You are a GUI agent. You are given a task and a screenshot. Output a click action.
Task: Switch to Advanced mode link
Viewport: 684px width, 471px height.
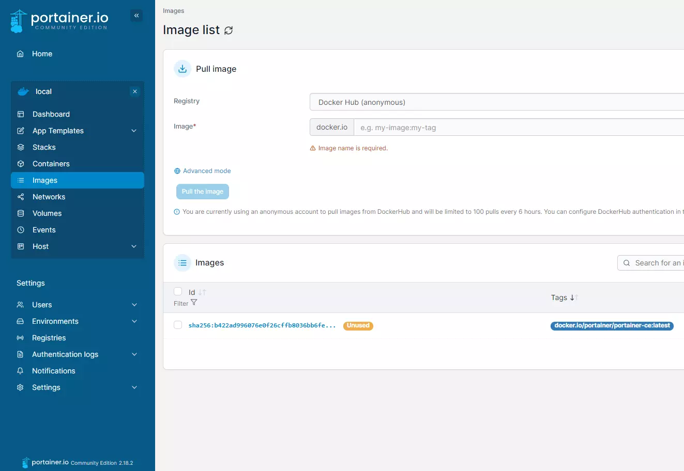tap(207, 171)
